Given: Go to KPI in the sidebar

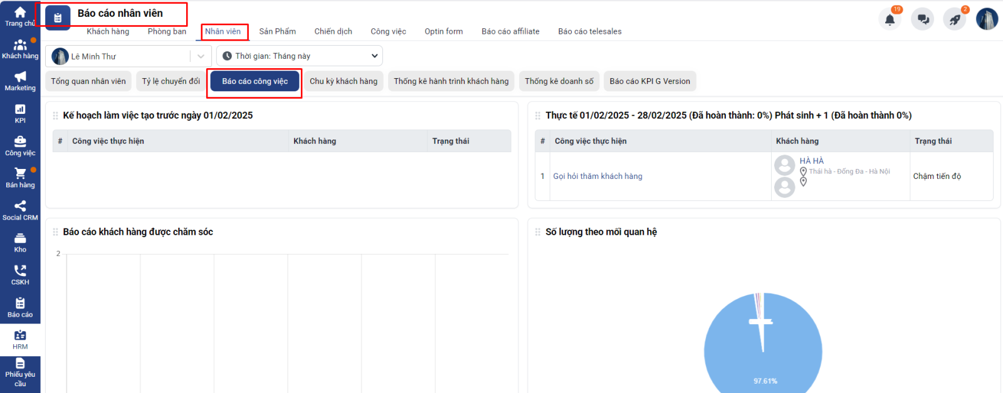Looking at the screenshot, I should pyautogui.click(x=20, y=113).
